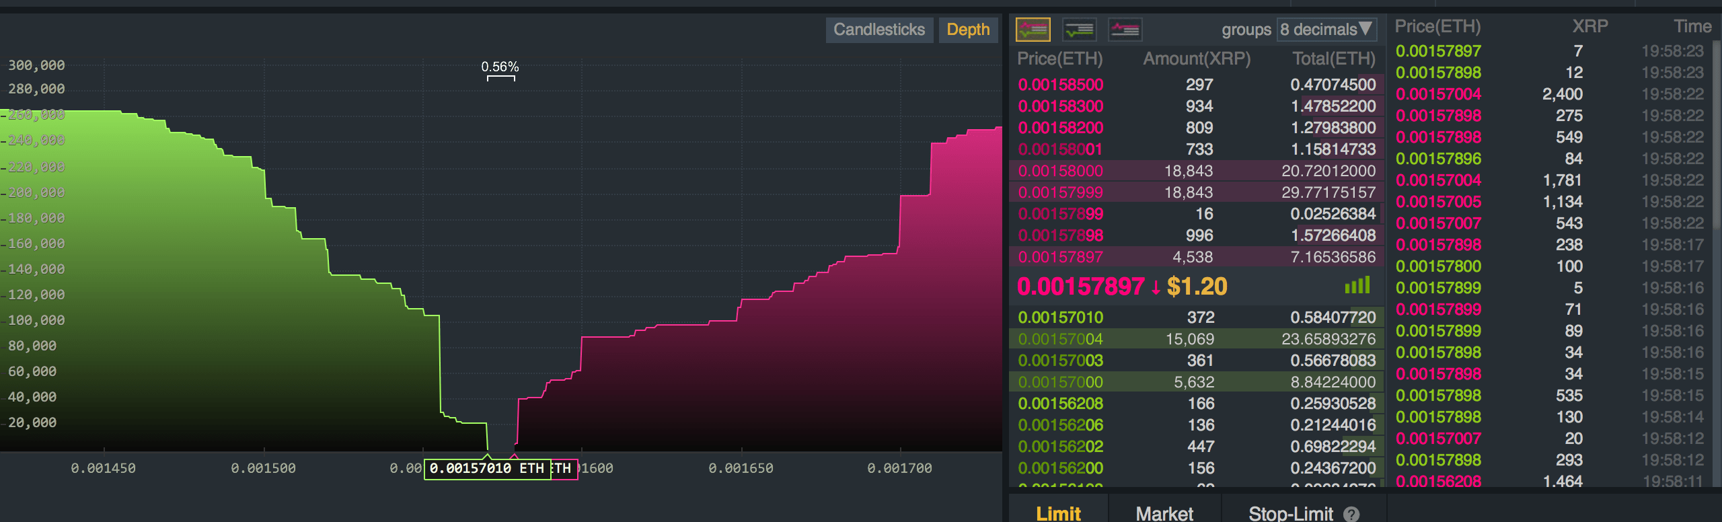Select the sell order at 0.00158000

point(1197,171)
